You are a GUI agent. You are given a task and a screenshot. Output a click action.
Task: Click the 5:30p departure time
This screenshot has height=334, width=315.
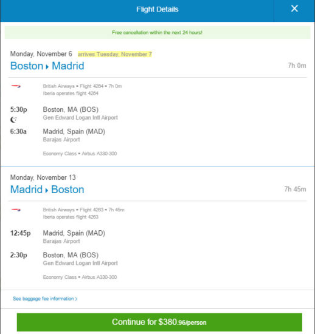pyautogui.click(x=19, y=109)
